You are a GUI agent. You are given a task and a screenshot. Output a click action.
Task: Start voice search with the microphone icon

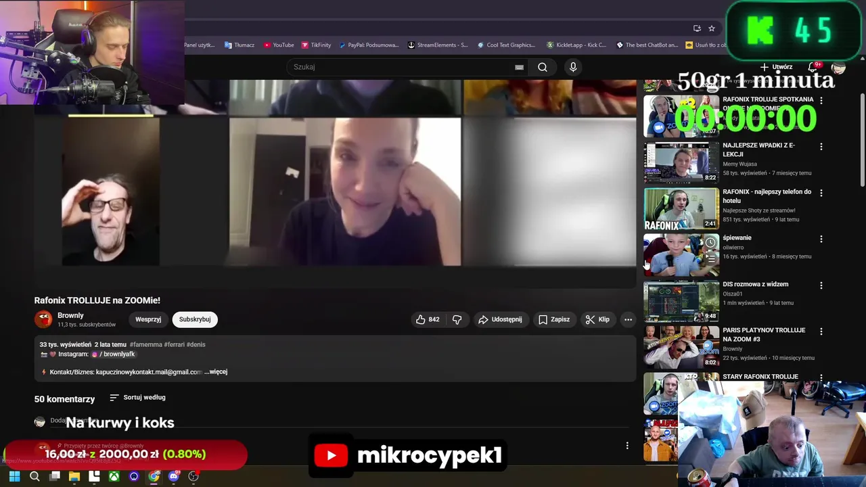tap(573, 67)
